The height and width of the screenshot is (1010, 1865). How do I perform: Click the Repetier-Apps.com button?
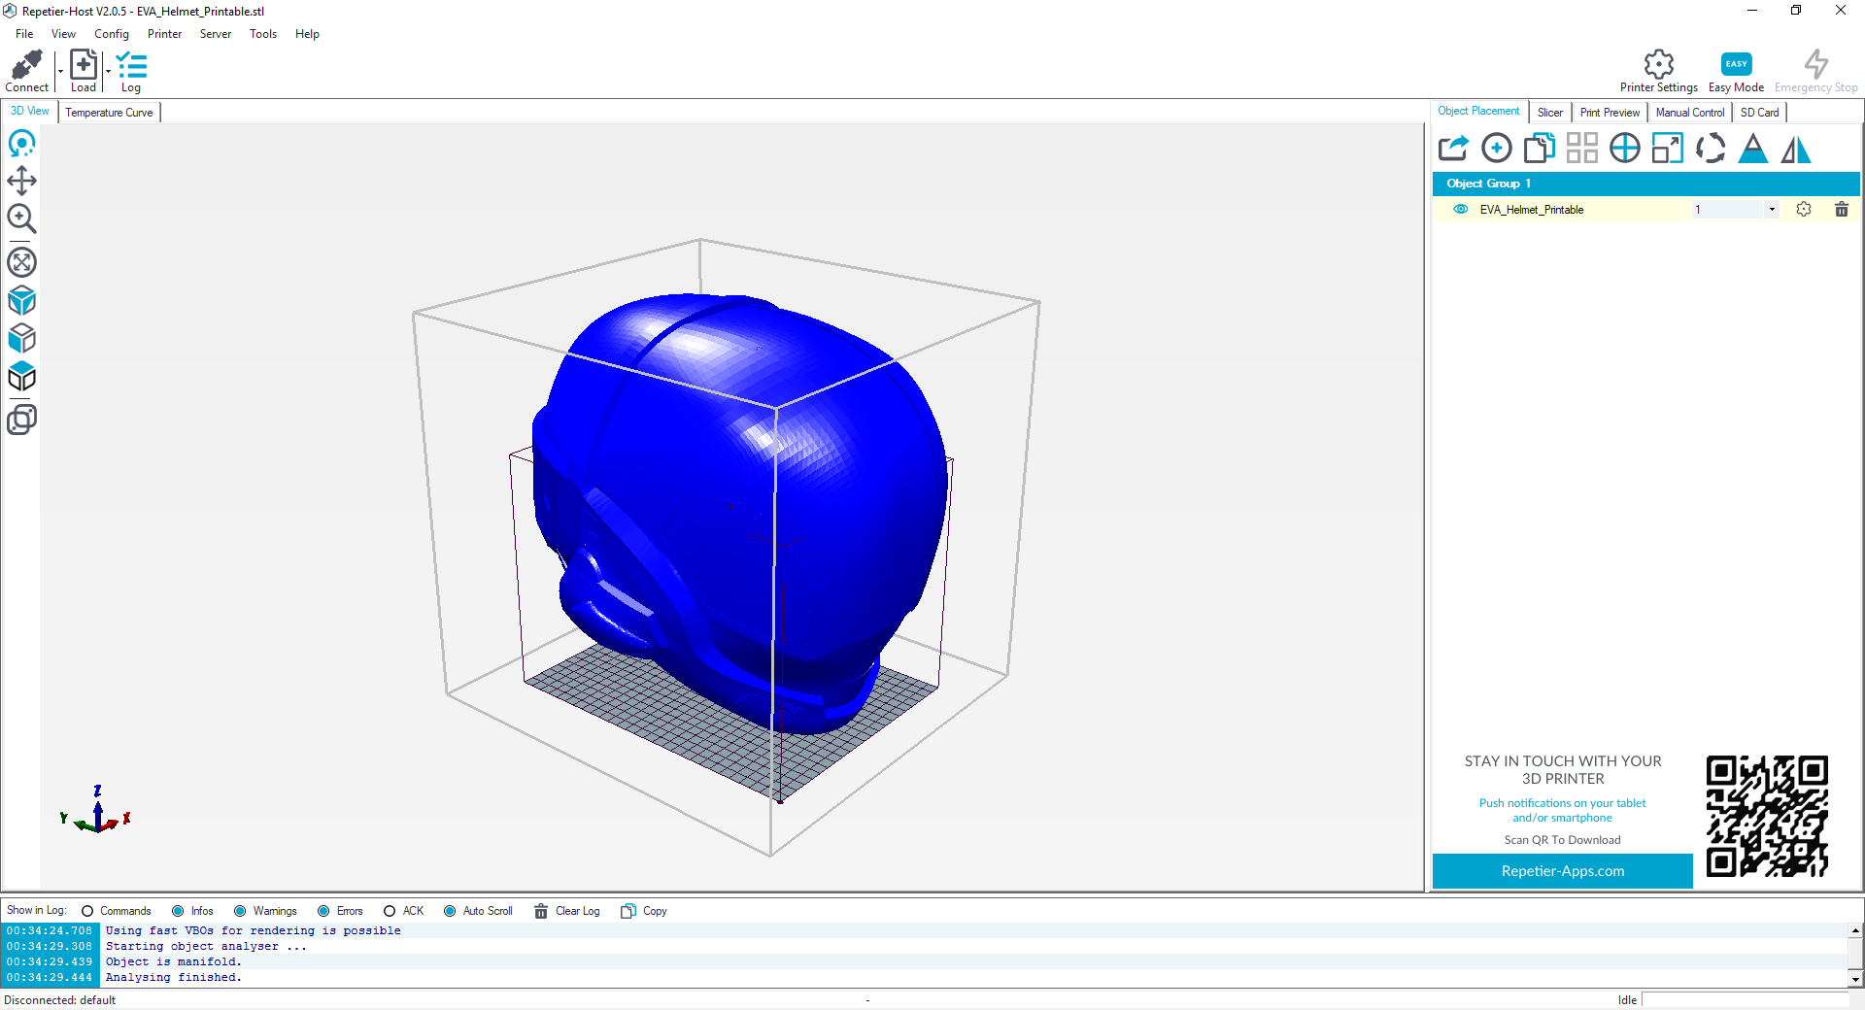[x=1561, y=871]
